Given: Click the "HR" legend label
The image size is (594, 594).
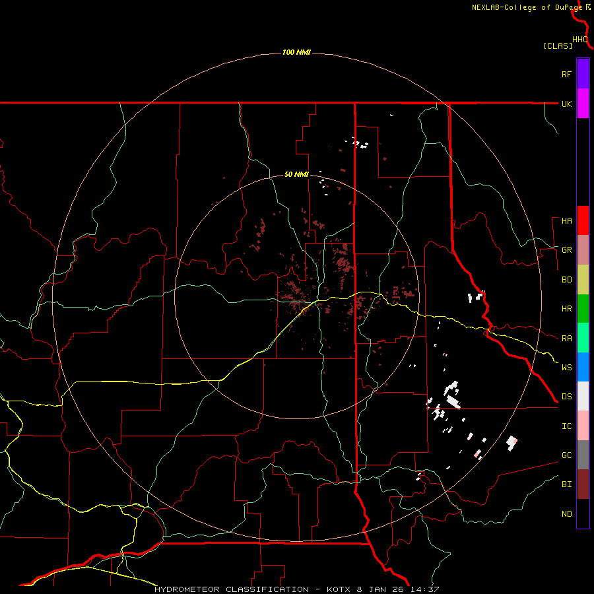Looking at the screenshot, I should click(x=566, y=309).
